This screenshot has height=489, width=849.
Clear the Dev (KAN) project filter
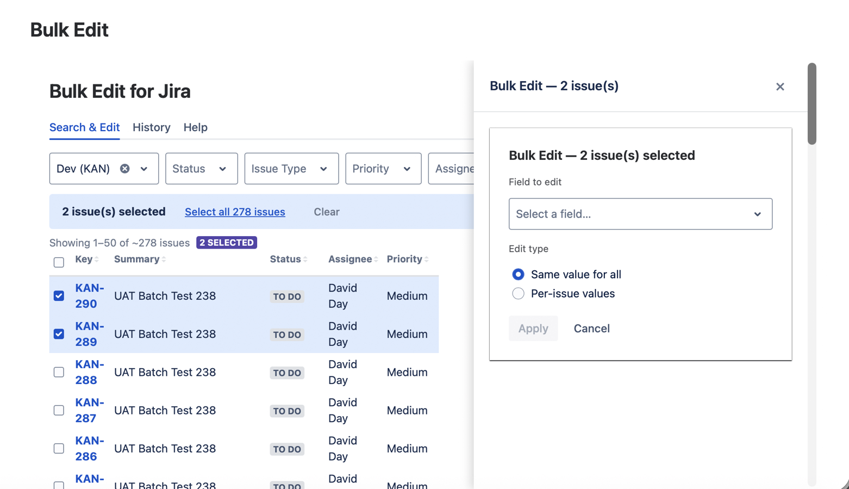click(125, 169)
